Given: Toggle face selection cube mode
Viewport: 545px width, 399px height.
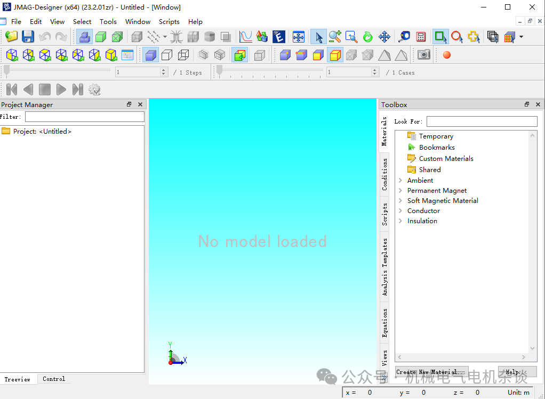Looking at the screenshot, I should click(318, 55).
